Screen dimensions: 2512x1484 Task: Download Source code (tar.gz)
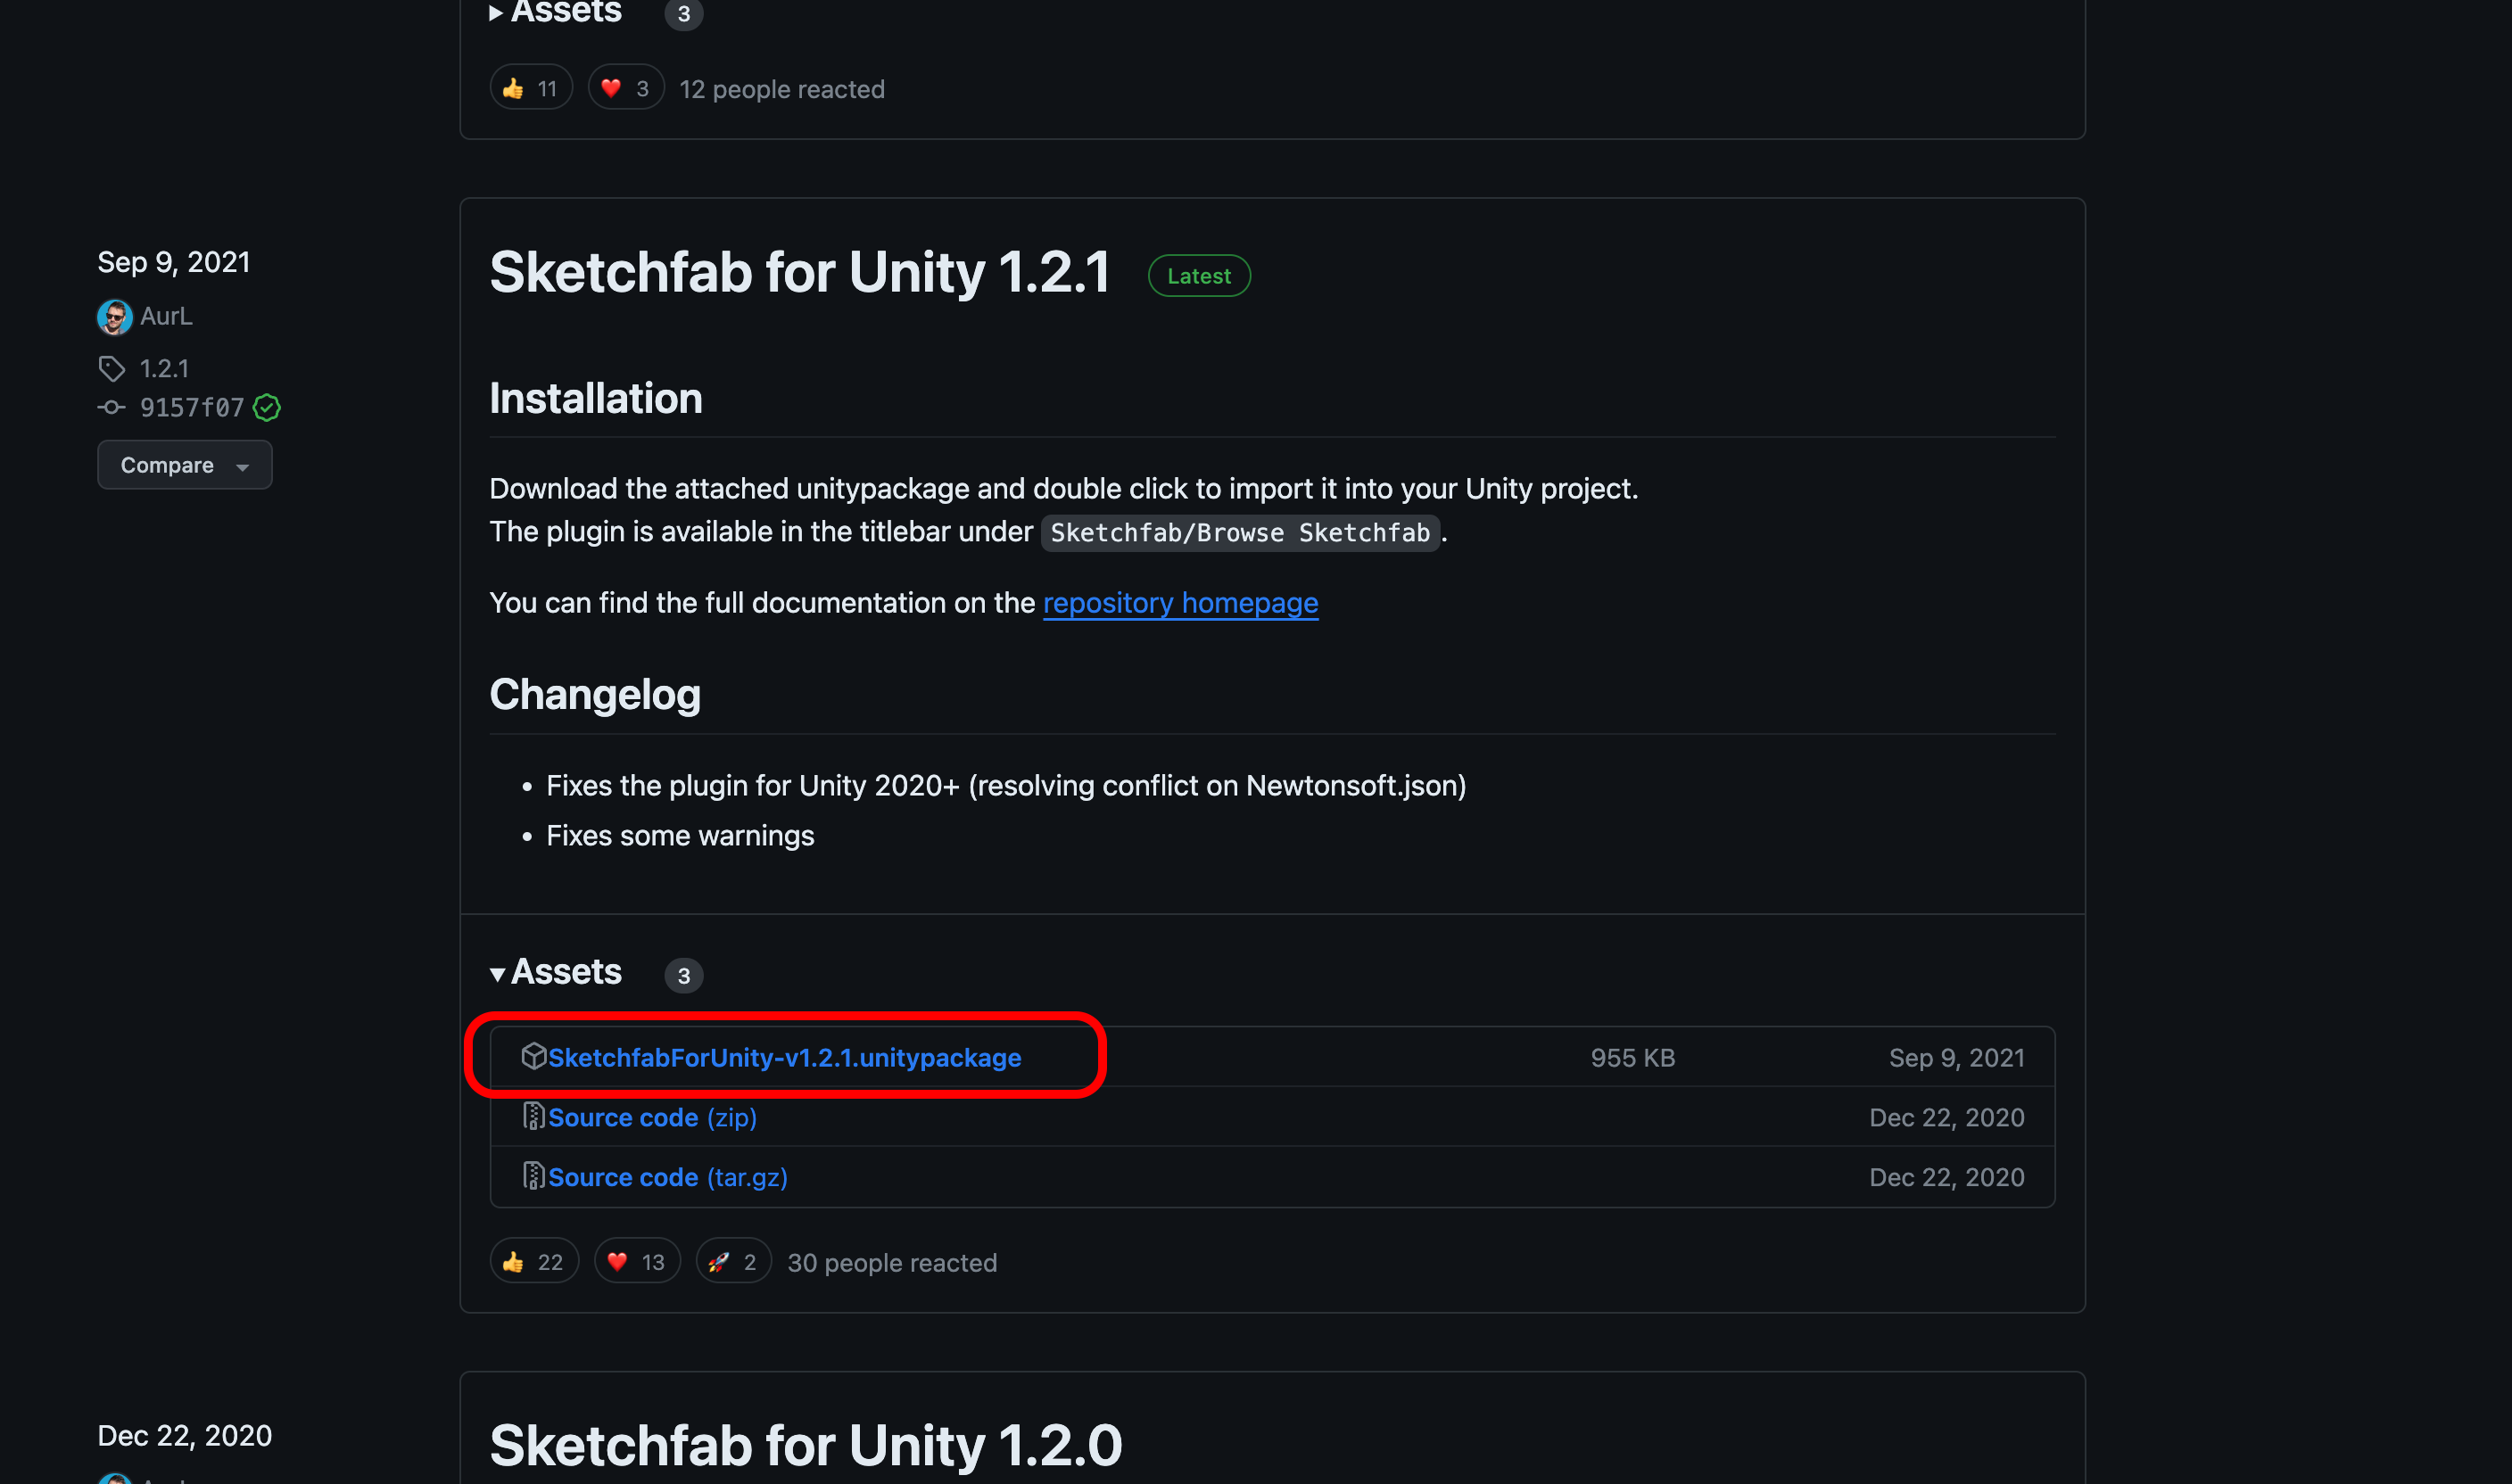[x=667, y=1177]
